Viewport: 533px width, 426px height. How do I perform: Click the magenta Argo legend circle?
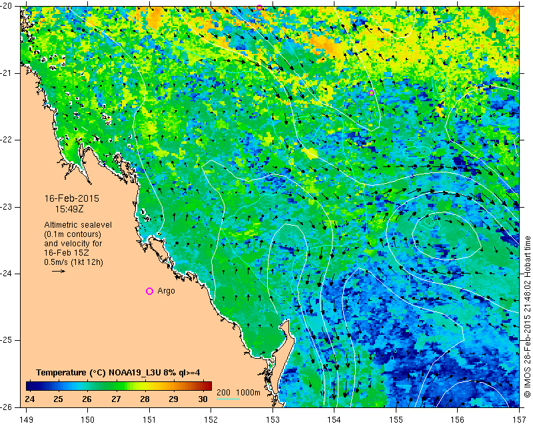point(149,291)
